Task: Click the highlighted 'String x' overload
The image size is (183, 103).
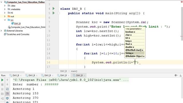Action: tap(135, 53)
